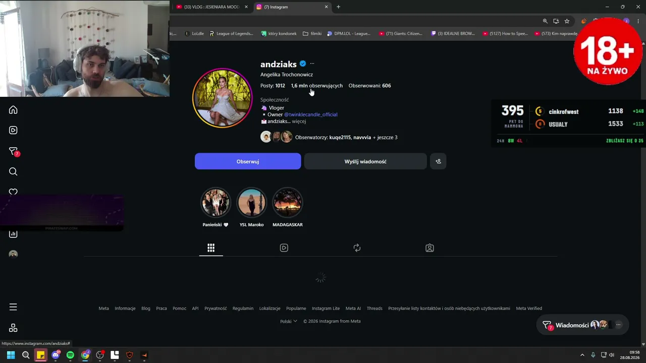The image size is (646, 363).
Task: Click the microphone icon in system tray
Action: [593, 355]
